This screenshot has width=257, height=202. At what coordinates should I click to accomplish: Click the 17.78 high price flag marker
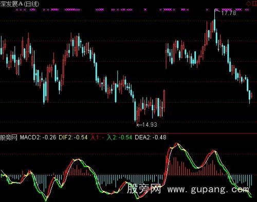pyautogui.click(x=225, y=12)
